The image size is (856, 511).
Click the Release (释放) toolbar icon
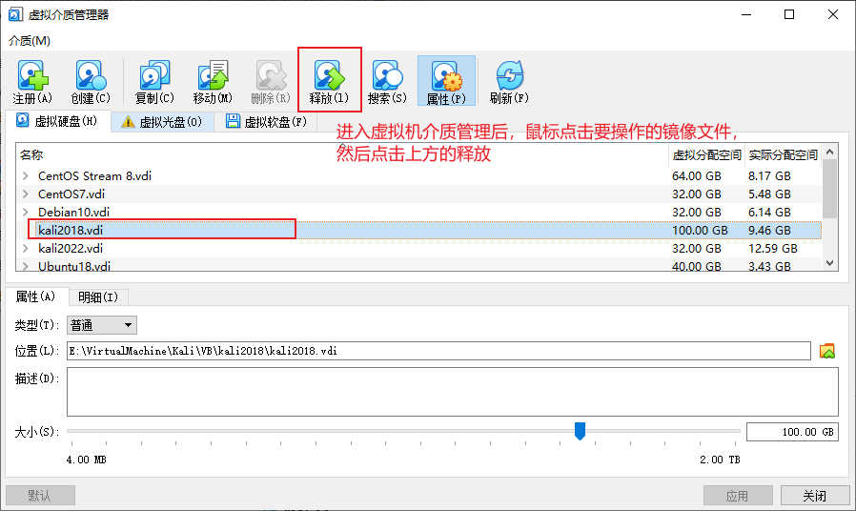tap(329, 76)
